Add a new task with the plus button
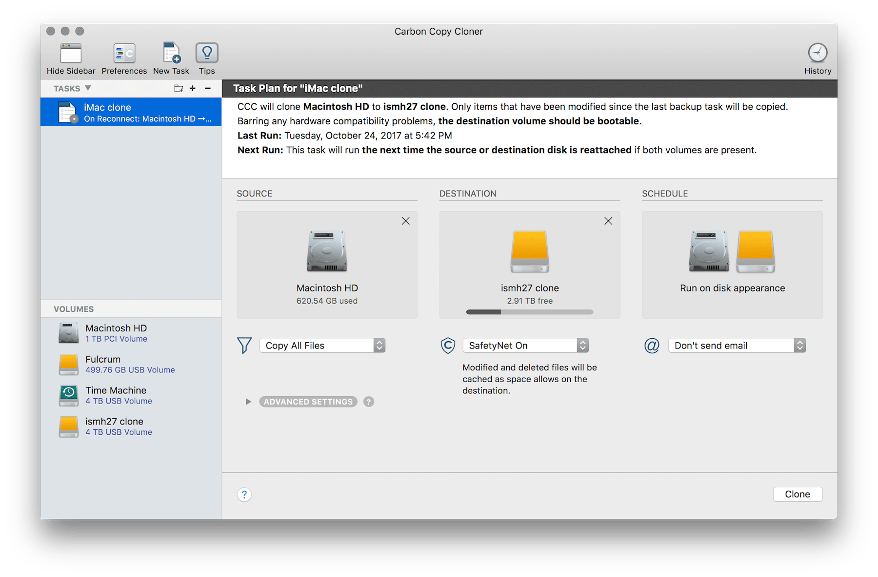The image size is (878, 577). [193, 88]
